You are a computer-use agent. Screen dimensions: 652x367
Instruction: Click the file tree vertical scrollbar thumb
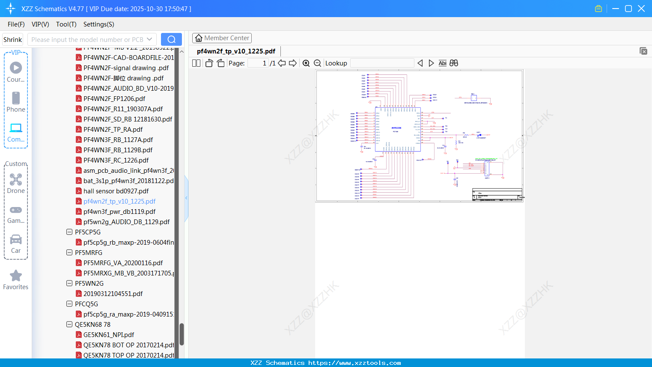point(182,334)
